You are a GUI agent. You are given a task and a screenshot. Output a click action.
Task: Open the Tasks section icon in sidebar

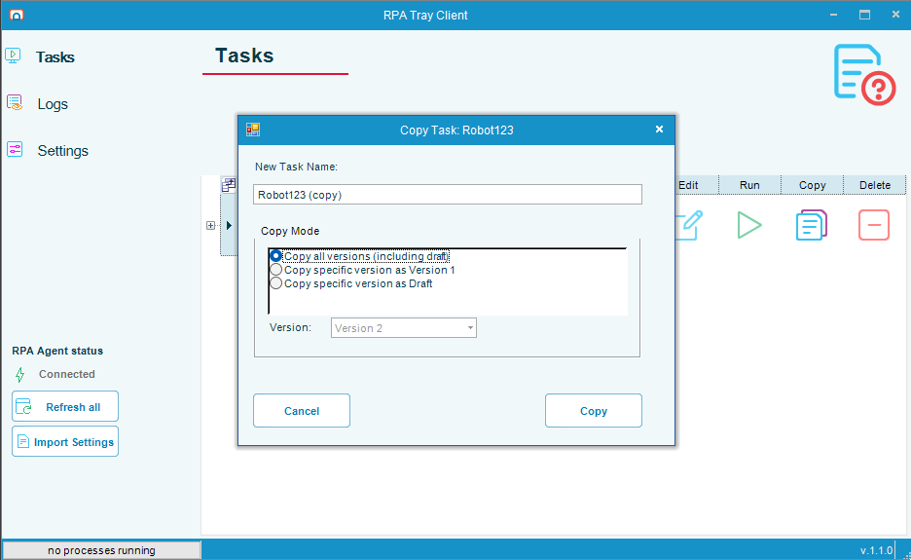(x=13, y=56)
